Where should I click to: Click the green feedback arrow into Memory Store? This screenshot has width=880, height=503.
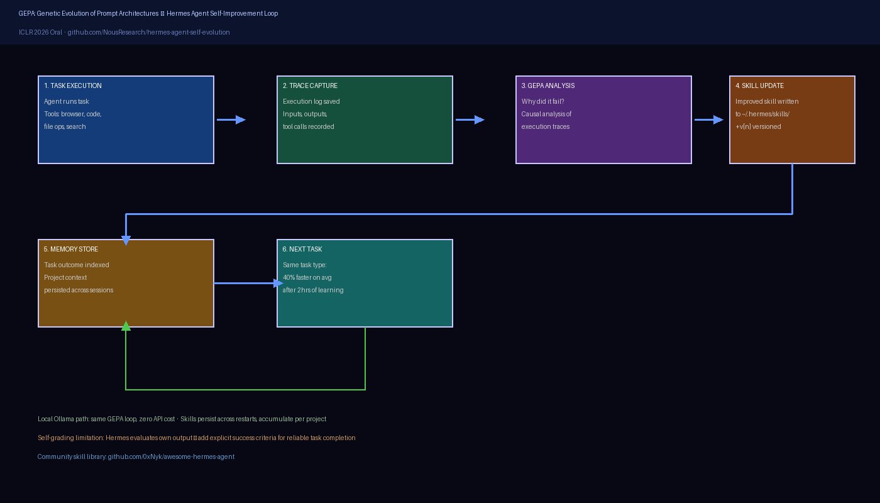(x=245, y=389)
